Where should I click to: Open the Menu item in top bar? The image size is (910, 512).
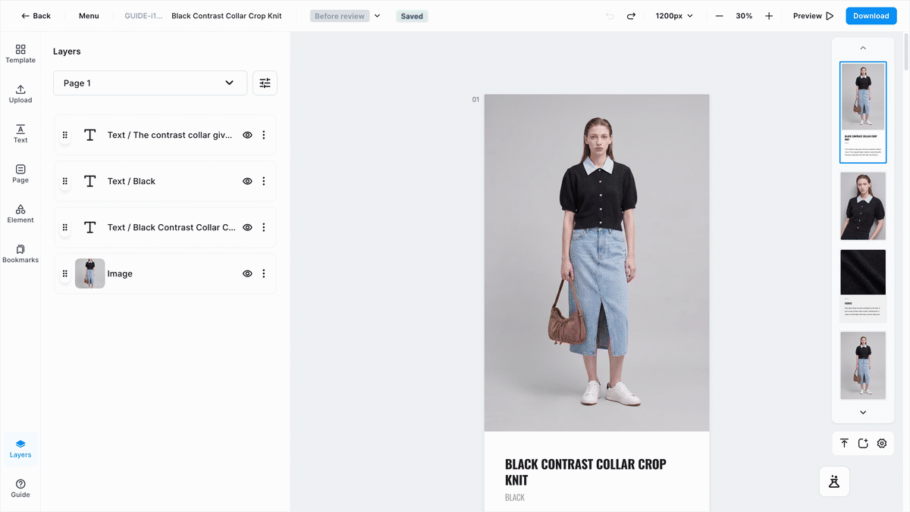coord(89,16)
